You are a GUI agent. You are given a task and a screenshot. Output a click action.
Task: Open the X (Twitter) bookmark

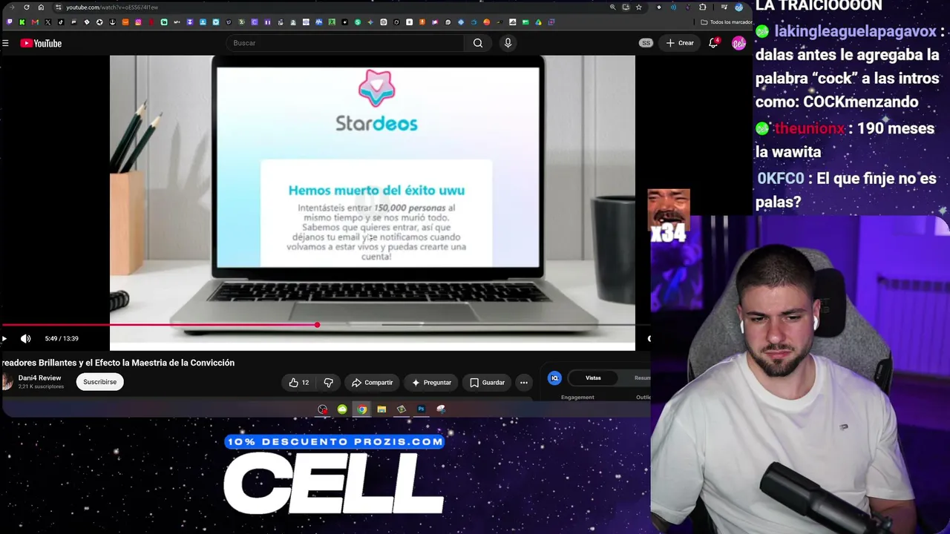click(x=47, y=22)
